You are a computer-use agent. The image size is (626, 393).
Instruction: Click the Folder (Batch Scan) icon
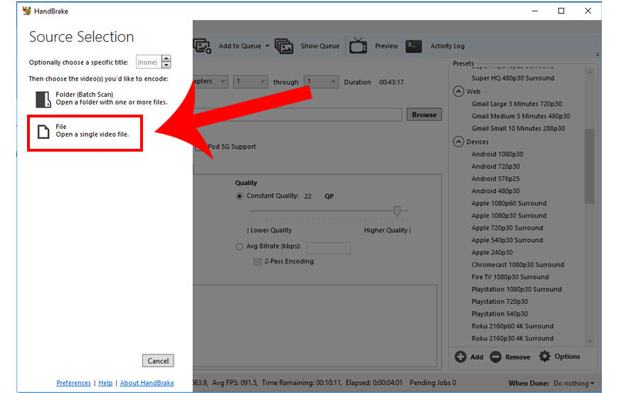pyautogui.click(x=43, y=99)
